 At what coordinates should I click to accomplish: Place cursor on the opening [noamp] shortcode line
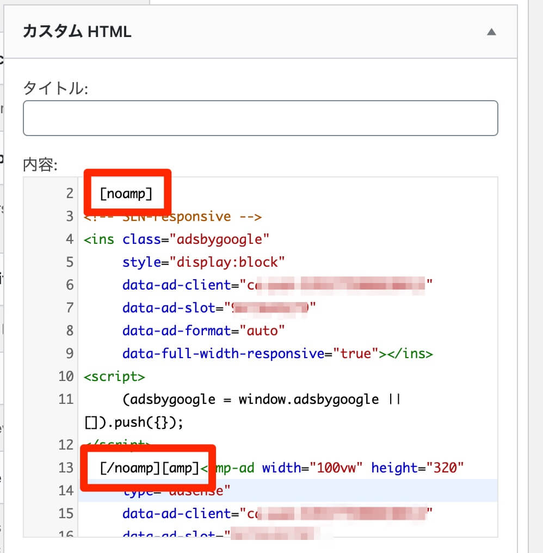pos(126,194)
